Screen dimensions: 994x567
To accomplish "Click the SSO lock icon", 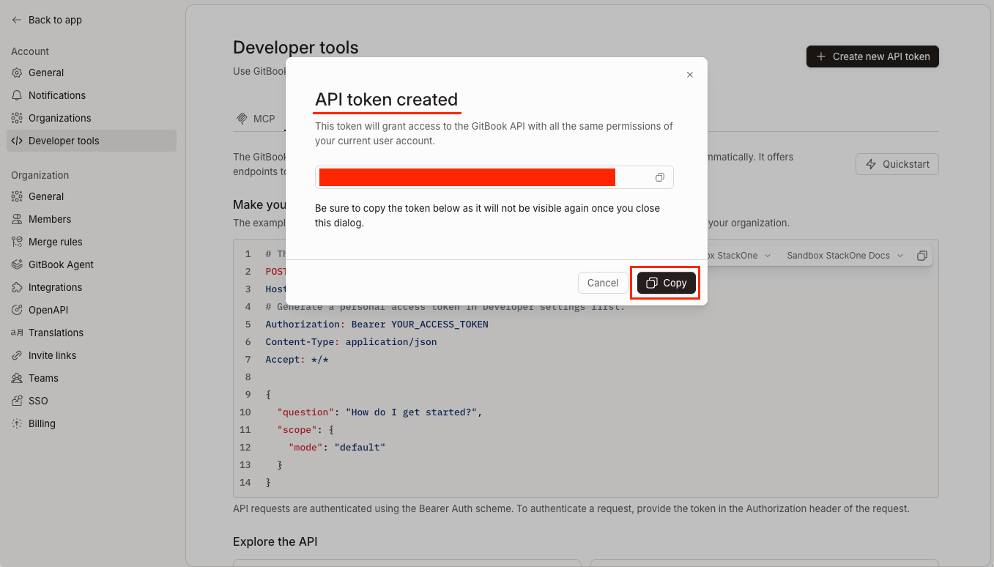I will [17, 401].
